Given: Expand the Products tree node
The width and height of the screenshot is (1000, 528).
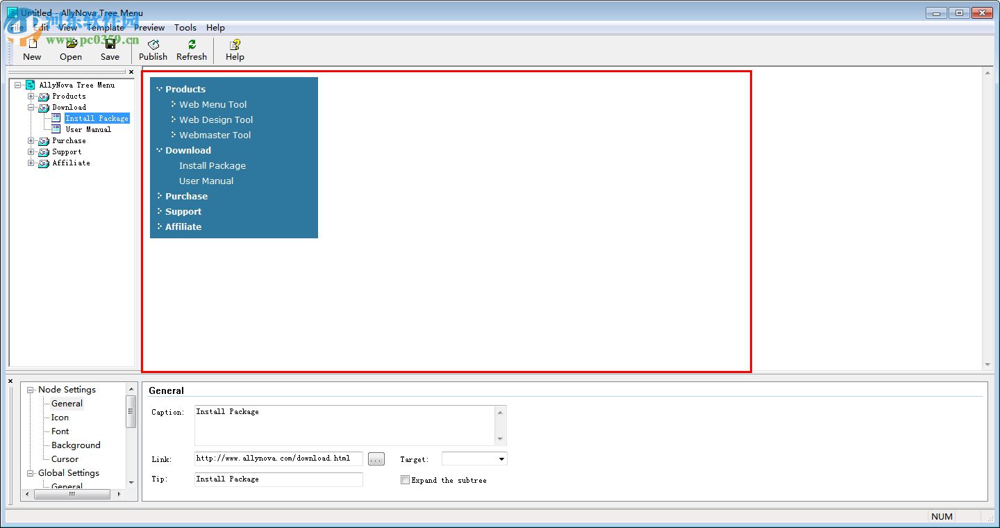Looking at the screenshot, I should tap(31, 96).
